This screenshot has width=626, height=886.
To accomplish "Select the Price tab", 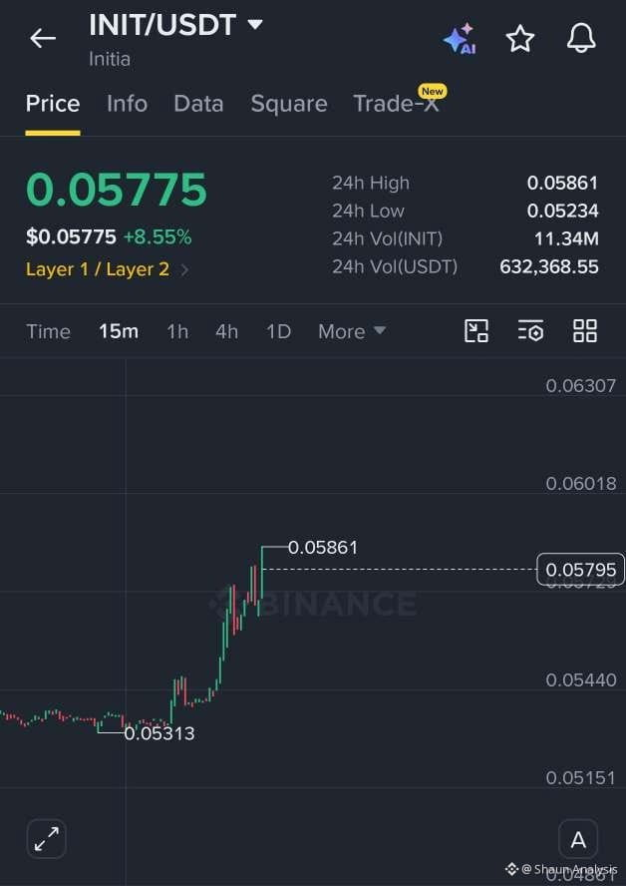I will click(x=53, y=104).
